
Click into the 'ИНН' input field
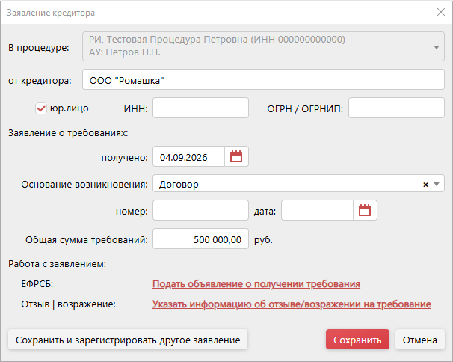(x=200, y=108)
